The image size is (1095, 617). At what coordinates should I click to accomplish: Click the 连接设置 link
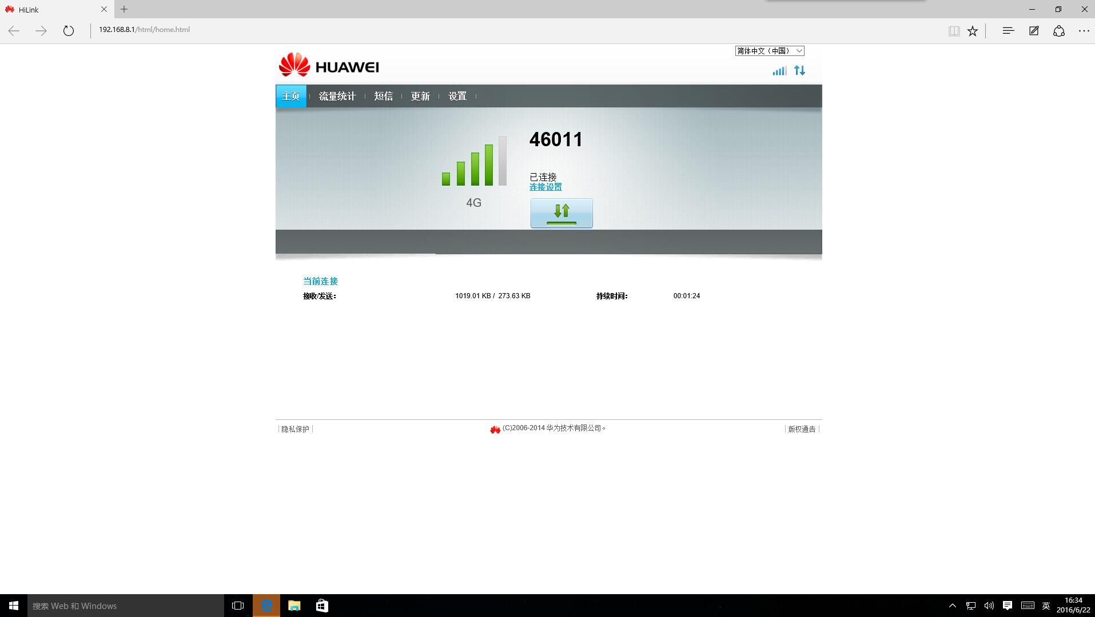[545, 187]
